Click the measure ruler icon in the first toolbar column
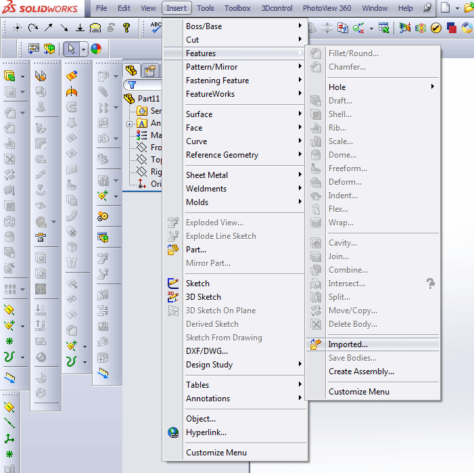The width and height of the screenshot is (474, 473). (9, 378)
